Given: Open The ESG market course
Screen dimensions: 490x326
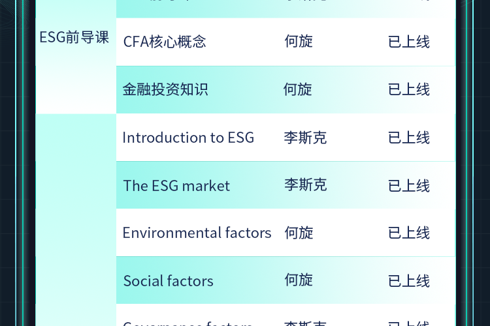Looking at the screenshot, I should (176, 186).
